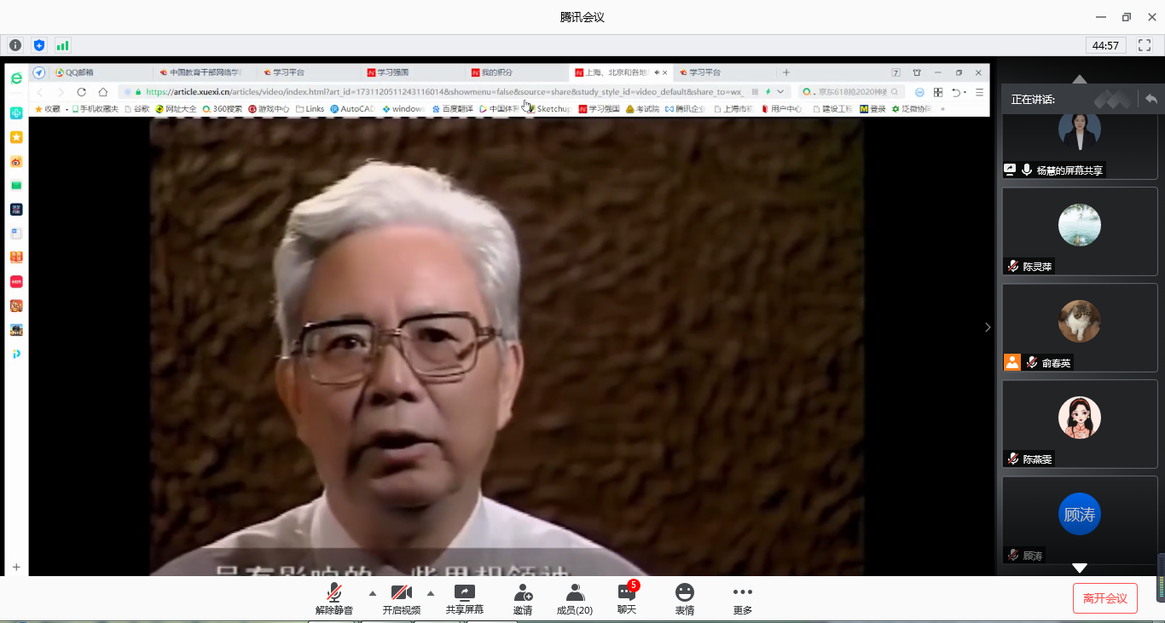Turn on video (开启视频)
Screen dimensions: 1165x623
pyautogui.click(x=401, y=599)
